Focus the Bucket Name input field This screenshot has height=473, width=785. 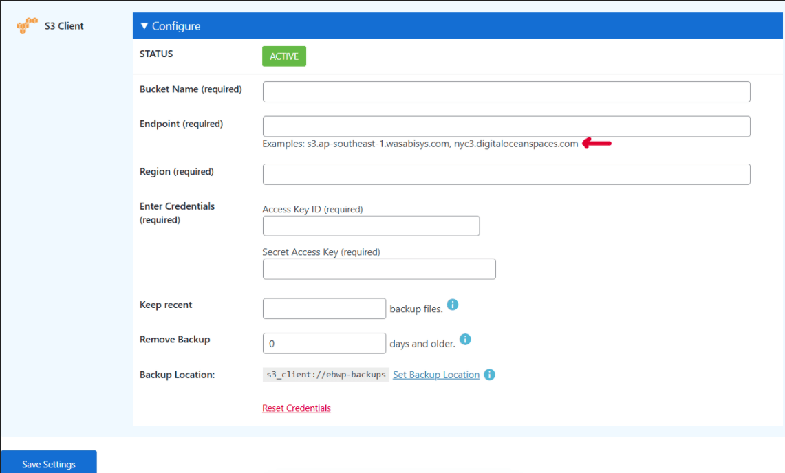506,92
